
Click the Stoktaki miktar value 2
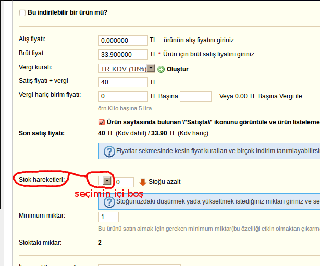coord(100,243)
